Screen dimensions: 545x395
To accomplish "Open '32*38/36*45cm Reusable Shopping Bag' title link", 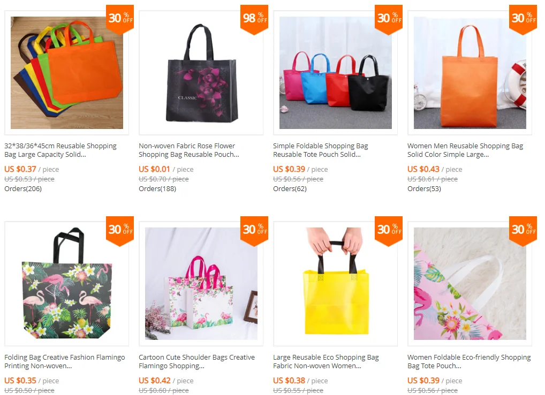I will point(60,150).
